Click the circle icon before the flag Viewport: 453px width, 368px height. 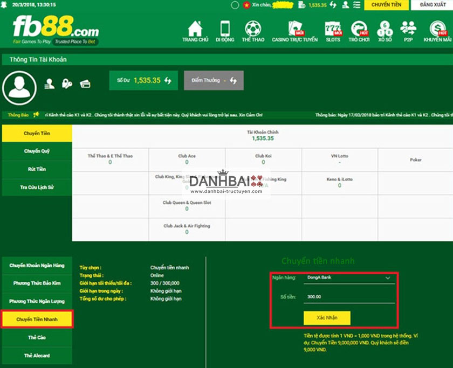coord(235,5)
